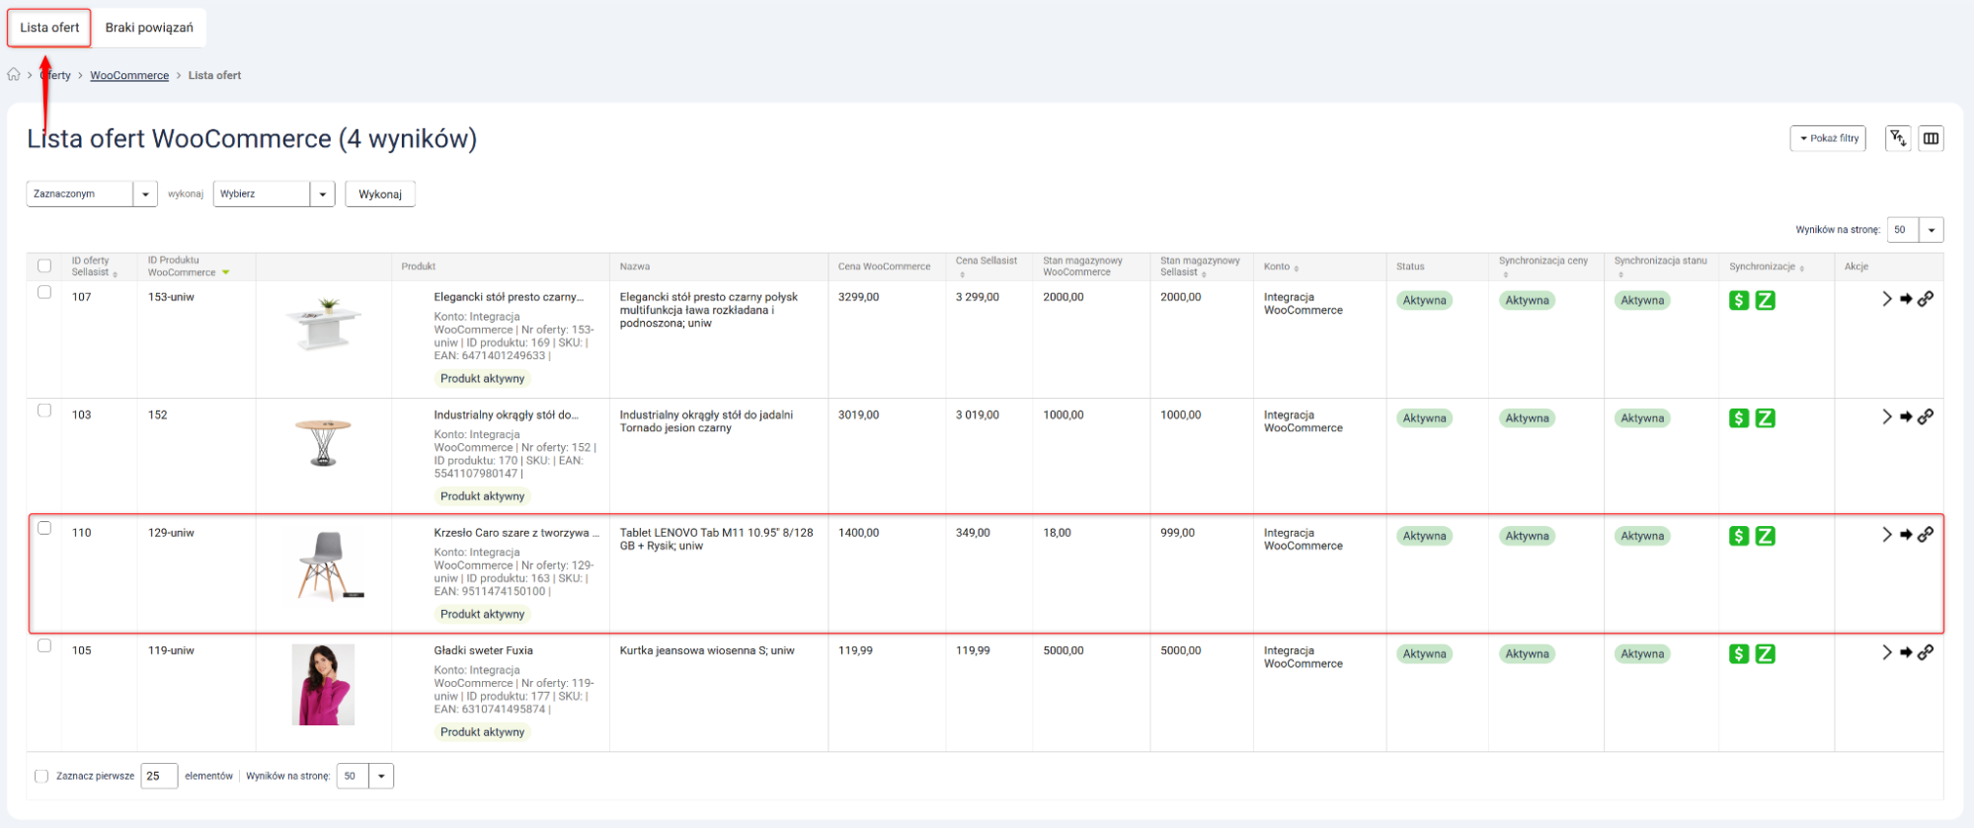Click the pink sweater product thumbnail
1974x829 pixels.
(x=323, y=685)
